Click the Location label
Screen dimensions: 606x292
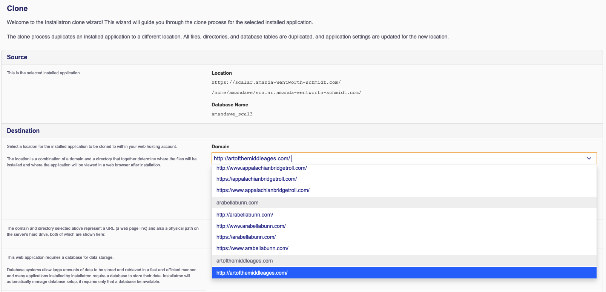pyautogui.click(x=222, y=73)
